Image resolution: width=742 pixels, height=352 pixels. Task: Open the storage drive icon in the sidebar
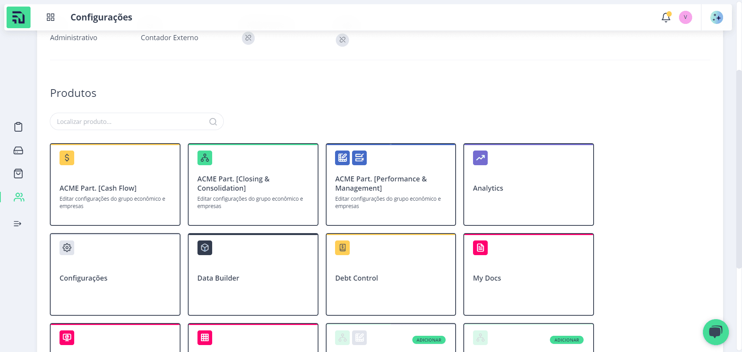coord(18,151)
